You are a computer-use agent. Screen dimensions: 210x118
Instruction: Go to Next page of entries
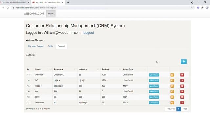click(185, 109)
